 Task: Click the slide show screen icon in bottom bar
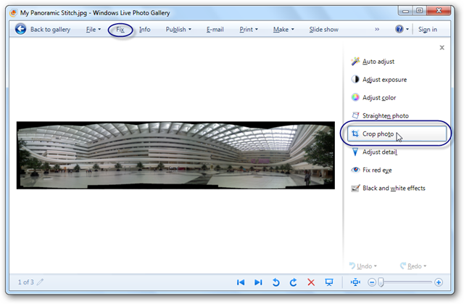point(328,282)
